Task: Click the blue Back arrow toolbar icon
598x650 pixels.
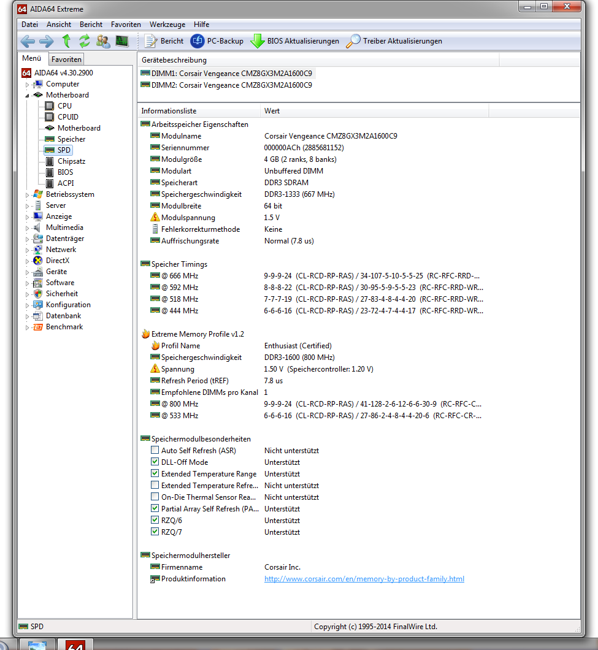Action: pyautogui.click(x=28, y=41)
